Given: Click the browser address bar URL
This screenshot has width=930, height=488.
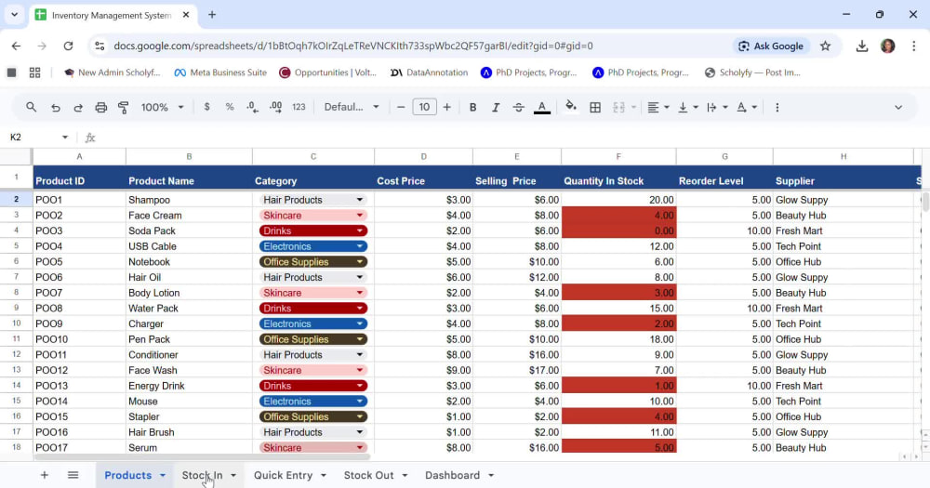Looking at the screenshot, I should tap(352, 46).
